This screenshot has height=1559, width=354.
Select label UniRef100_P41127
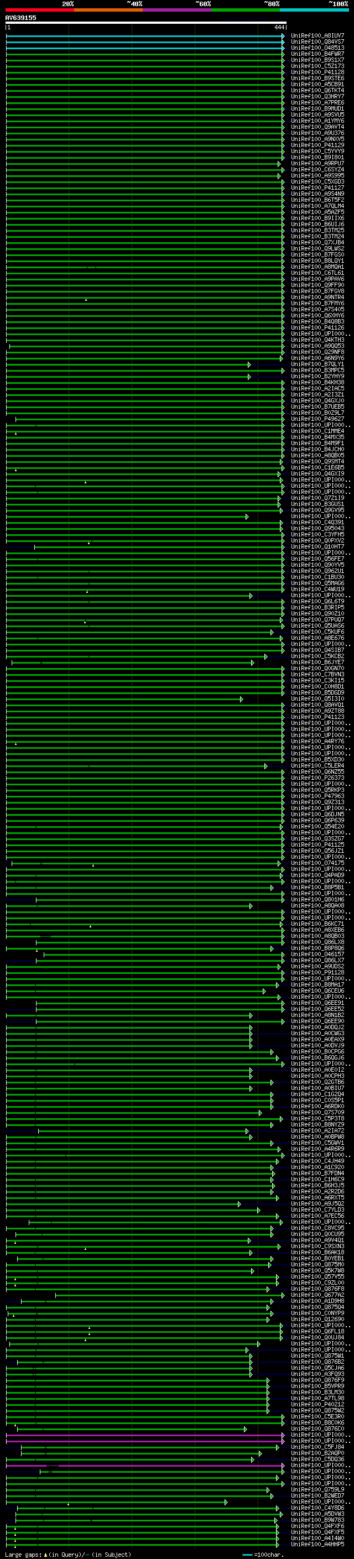317,187
